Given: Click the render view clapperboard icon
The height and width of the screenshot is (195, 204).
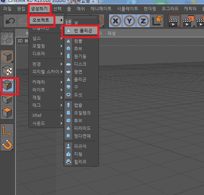Looking at the screenshot, I should 175,21.
